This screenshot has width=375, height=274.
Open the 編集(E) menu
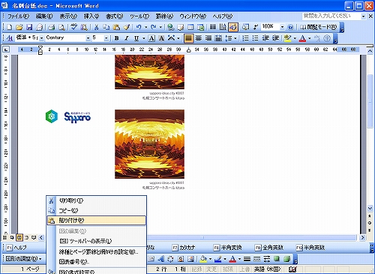pyautogui.click(x=44, y=17)
